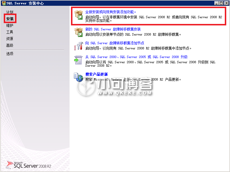Close the SQL Server 安装中心 window
The height and width of the screenshot is (172, 230).
(227, 3)
